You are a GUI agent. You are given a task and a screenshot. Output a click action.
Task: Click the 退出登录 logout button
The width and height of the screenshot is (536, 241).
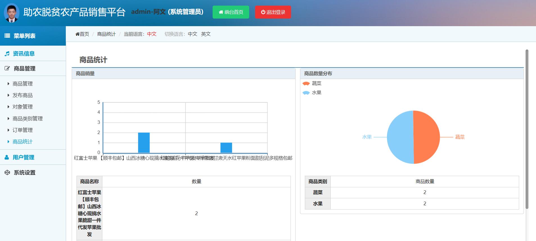[x=273, y=12]
